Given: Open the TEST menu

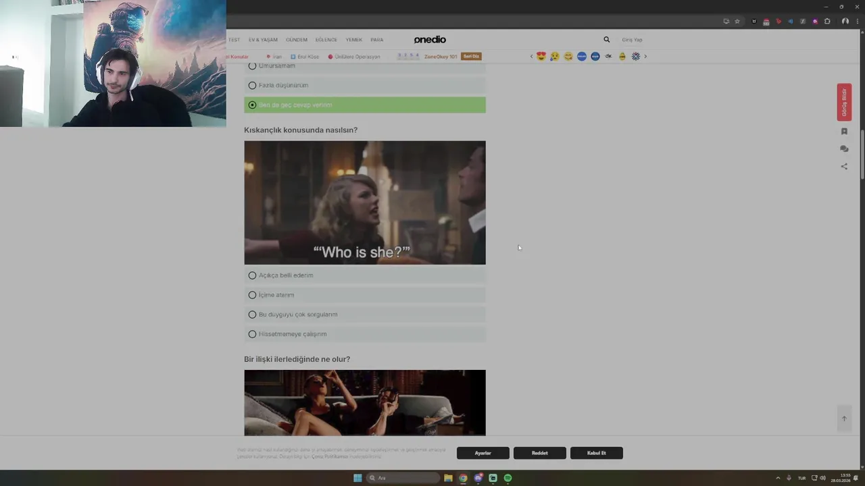Looking at the screenshot, I should pyautogui.click(x=234, y=40).
